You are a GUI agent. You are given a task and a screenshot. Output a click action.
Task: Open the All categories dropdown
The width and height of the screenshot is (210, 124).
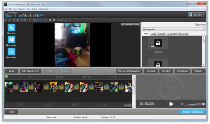coord(174,29)
